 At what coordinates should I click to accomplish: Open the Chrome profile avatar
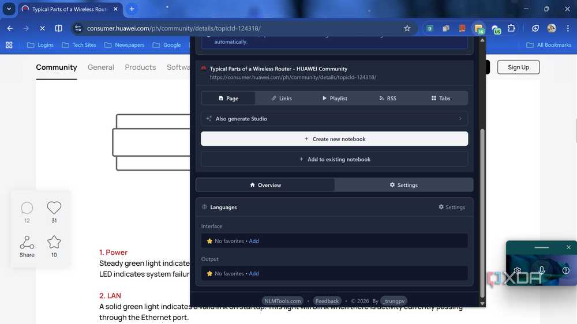click(551, 28)
